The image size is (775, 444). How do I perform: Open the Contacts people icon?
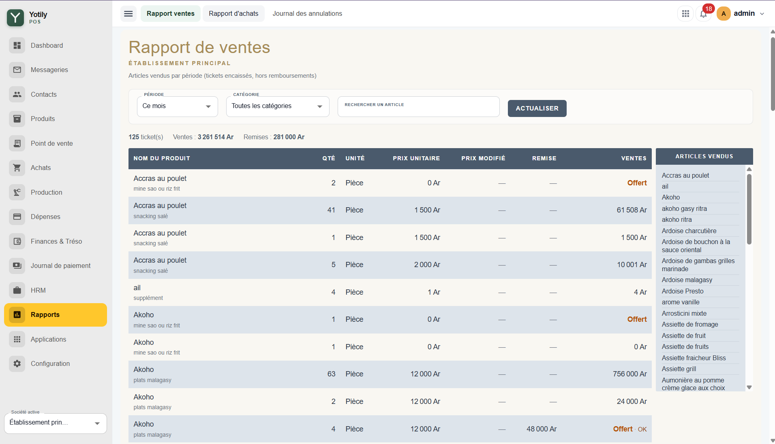(x=17, y=94)
